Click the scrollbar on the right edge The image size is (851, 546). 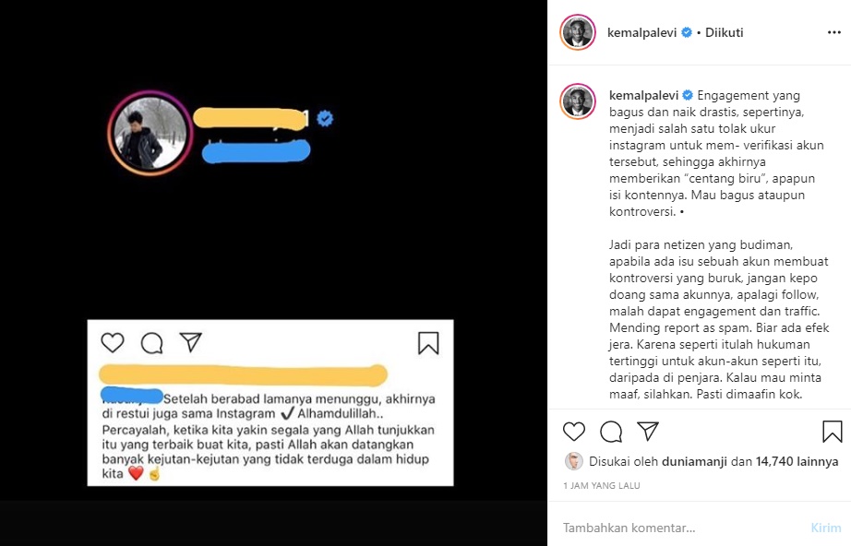pos(846,231)
